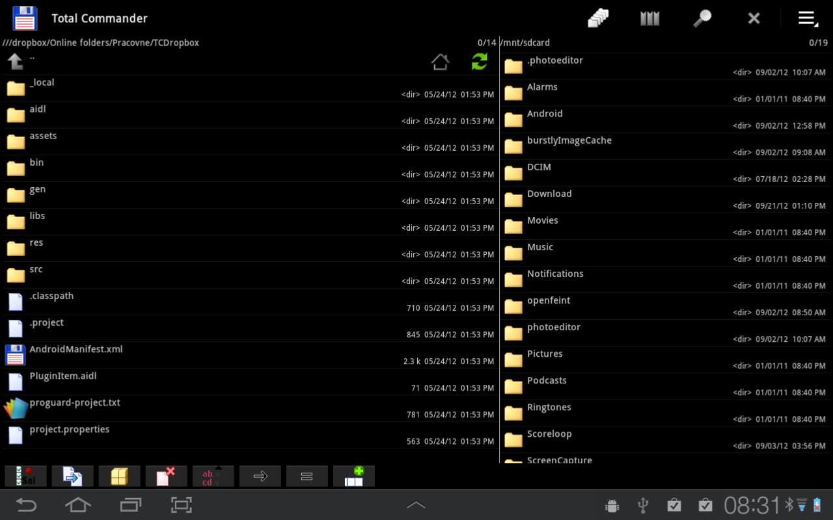Open the bin folder

click(x=250, y=168)
